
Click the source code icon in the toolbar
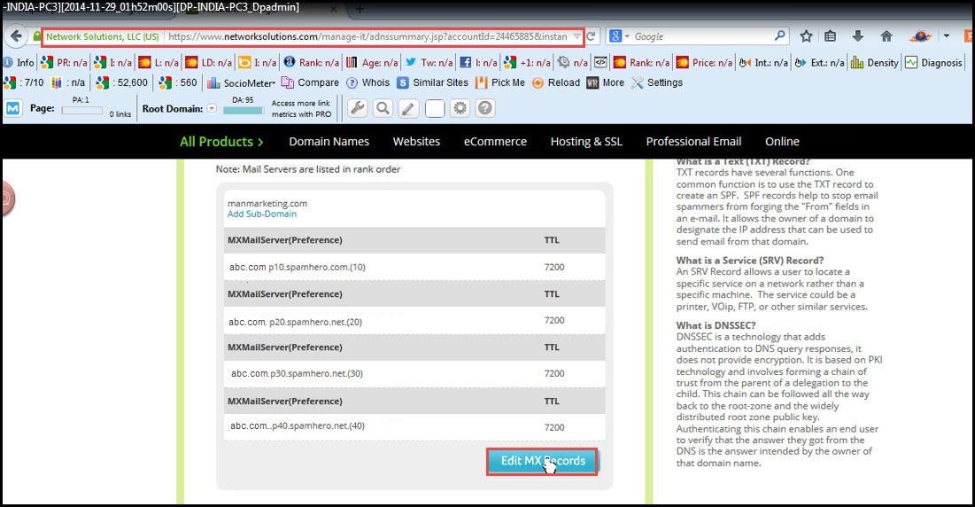point(600,62)
